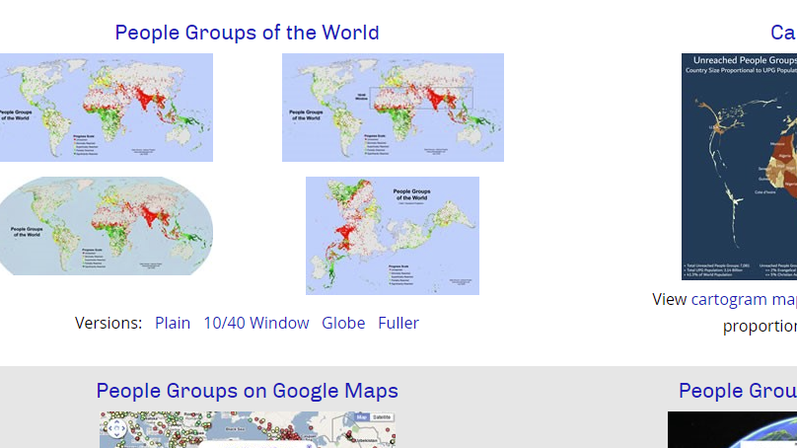
Task: Open the Unreached People Groups cartogram image
Action: tap(739, 167)
